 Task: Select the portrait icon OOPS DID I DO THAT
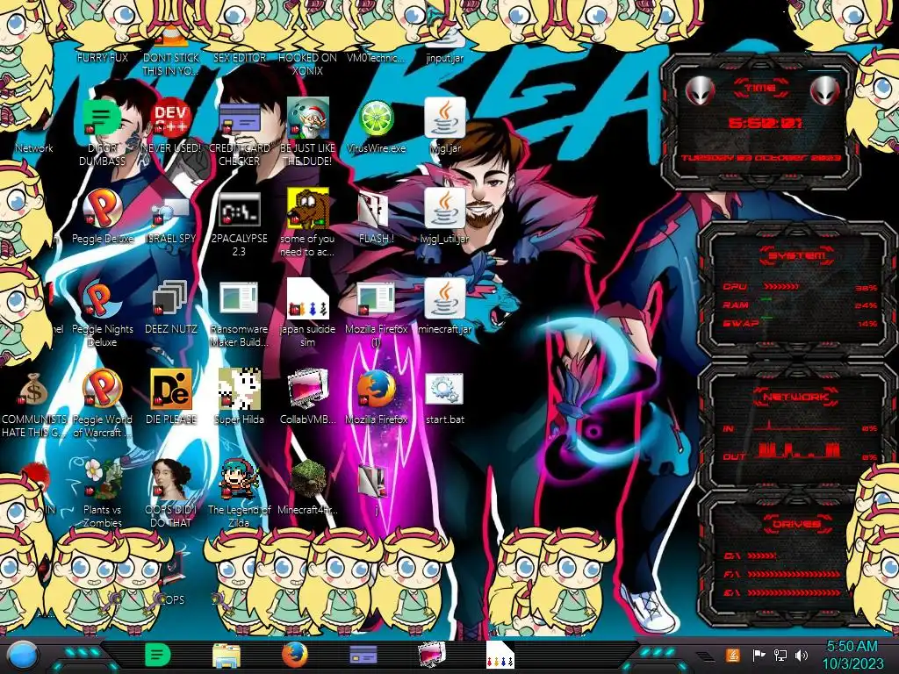pos(171,480)
